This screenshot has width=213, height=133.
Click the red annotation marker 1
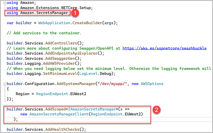point(76,13)
